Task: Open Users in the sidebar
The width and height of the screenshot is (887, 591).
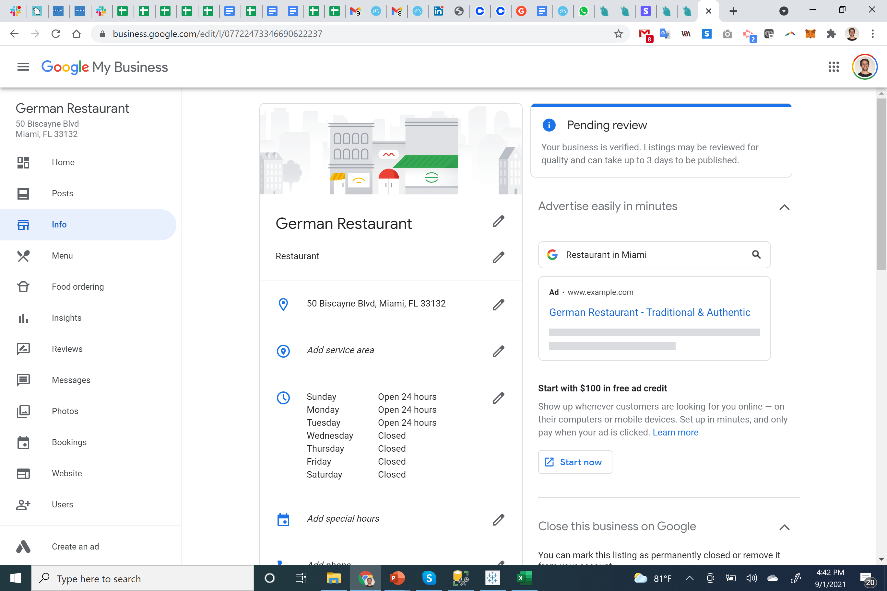Action: (x=88, y=505)
